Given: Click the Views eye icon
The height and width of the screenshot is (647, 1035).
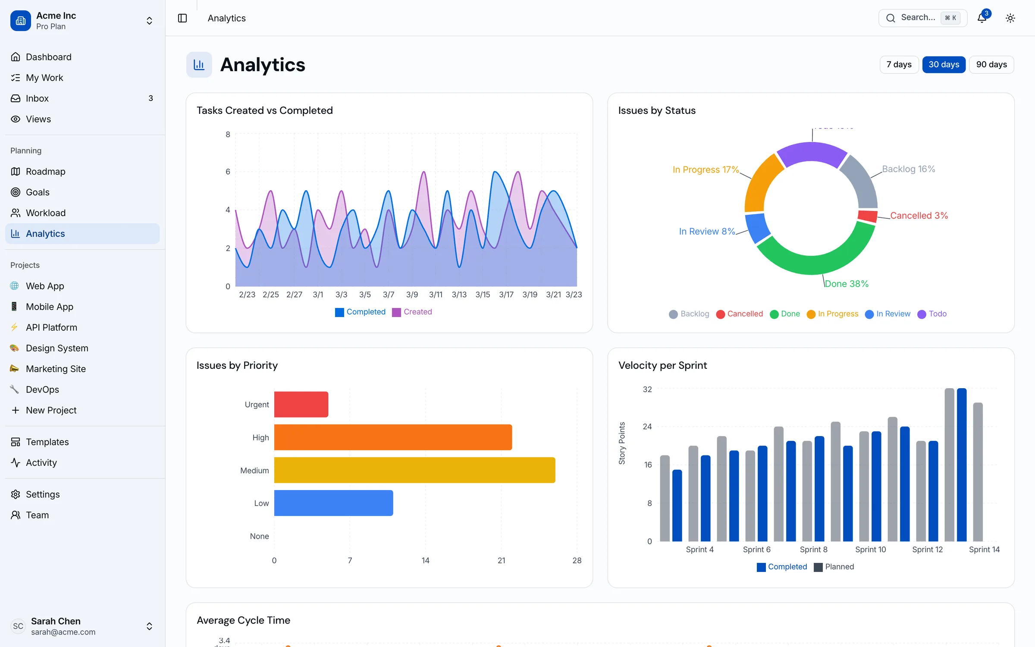Looking at the screenshot, I should click(16, 119).
